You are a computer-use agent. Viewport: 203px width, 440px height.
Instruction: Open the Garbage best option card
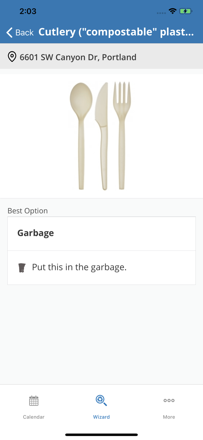[x=101, y=233]
